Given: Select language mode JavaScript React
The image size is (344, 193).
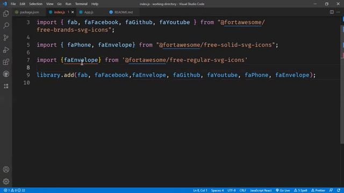Looking at the screenshot, I should 261,190.
